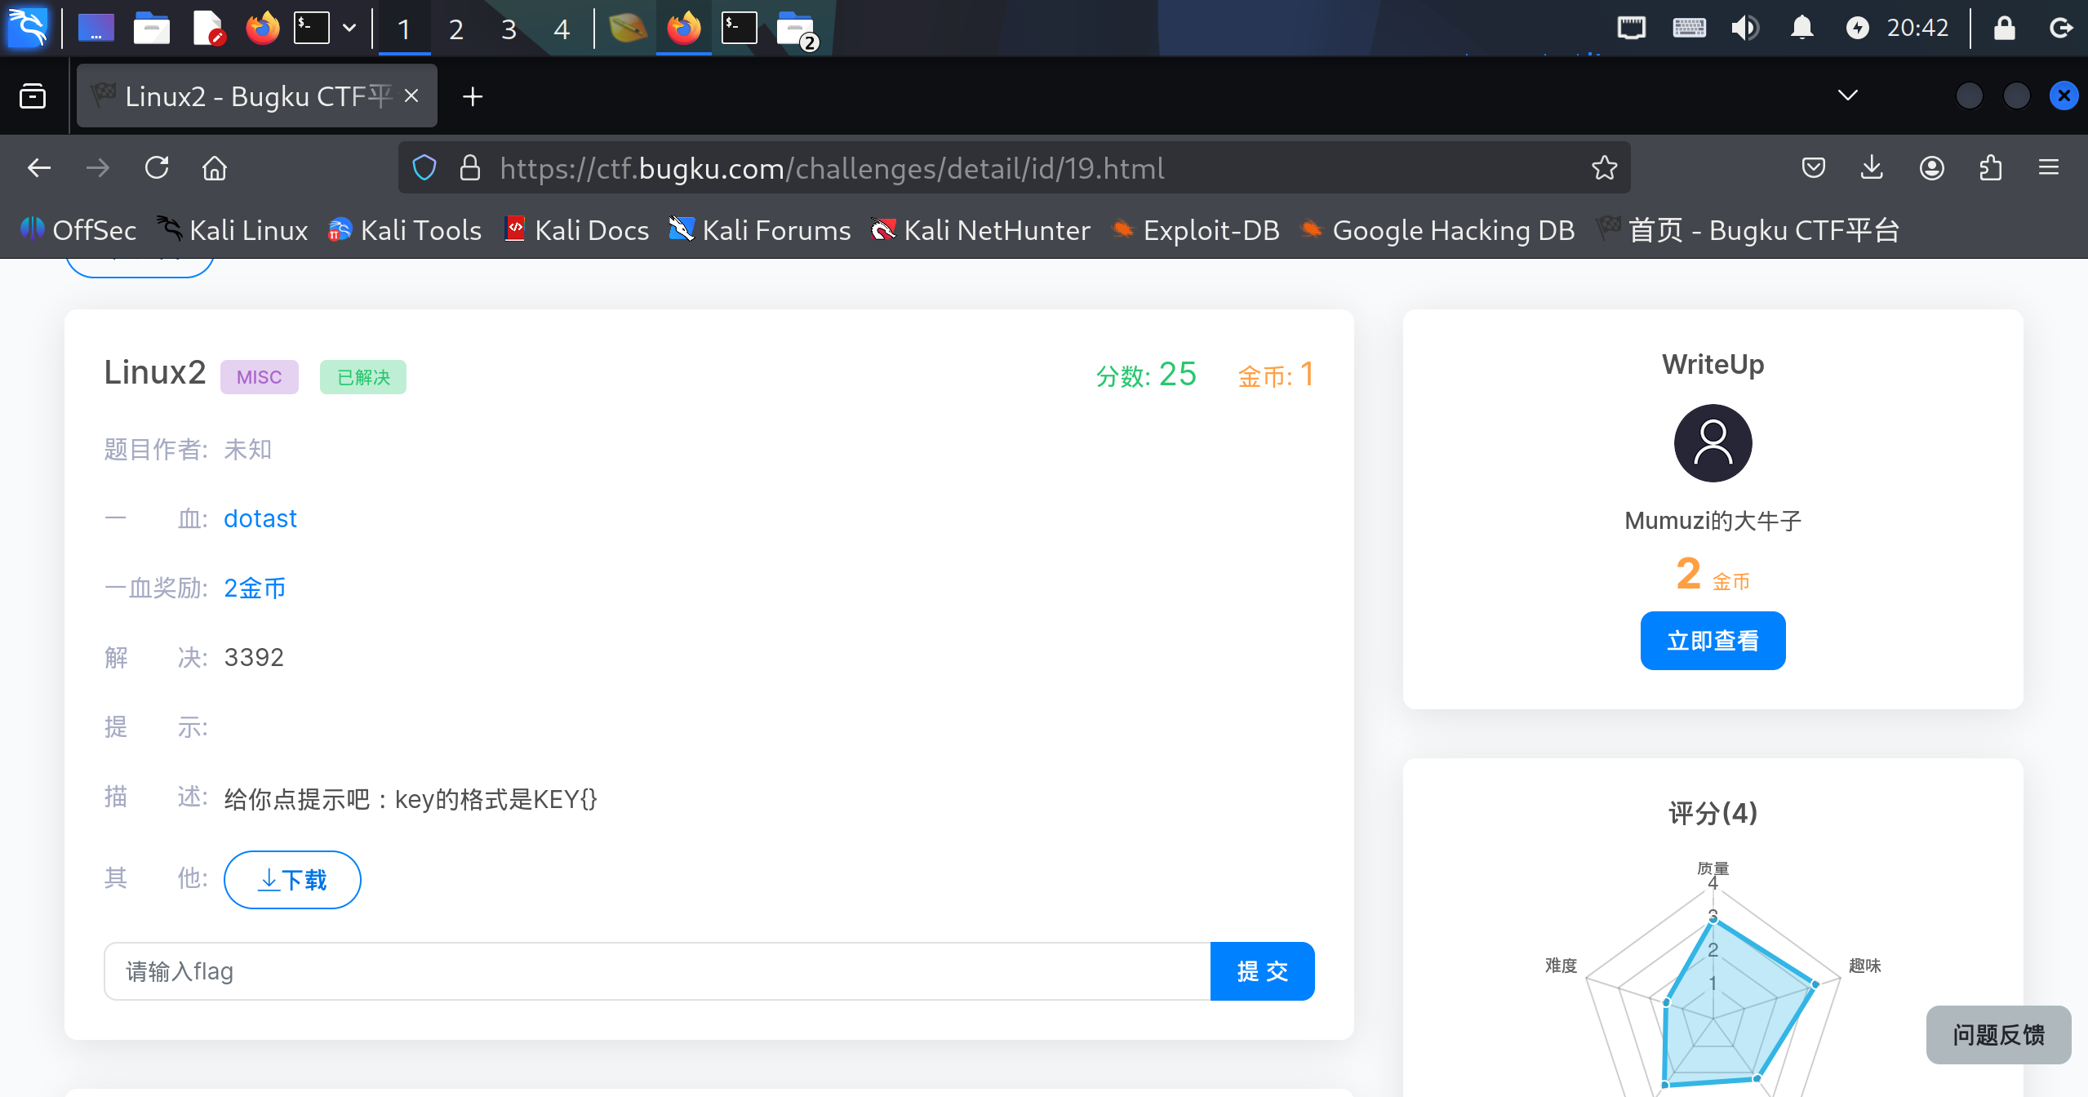Switch to workspace 2 in panel
The width and height of the screenshot is (2088, 1097).
click(456, 29)
